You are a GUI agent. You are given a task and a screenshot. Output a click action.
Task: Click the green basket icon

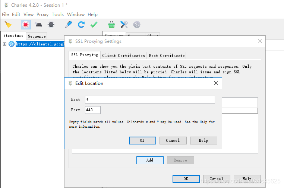tap(111, 25)
